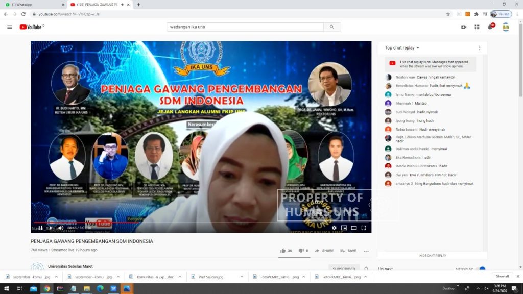Switch to miniplayer mode
Viewport: 523px width, 294px height.
(x=344, y=228)
